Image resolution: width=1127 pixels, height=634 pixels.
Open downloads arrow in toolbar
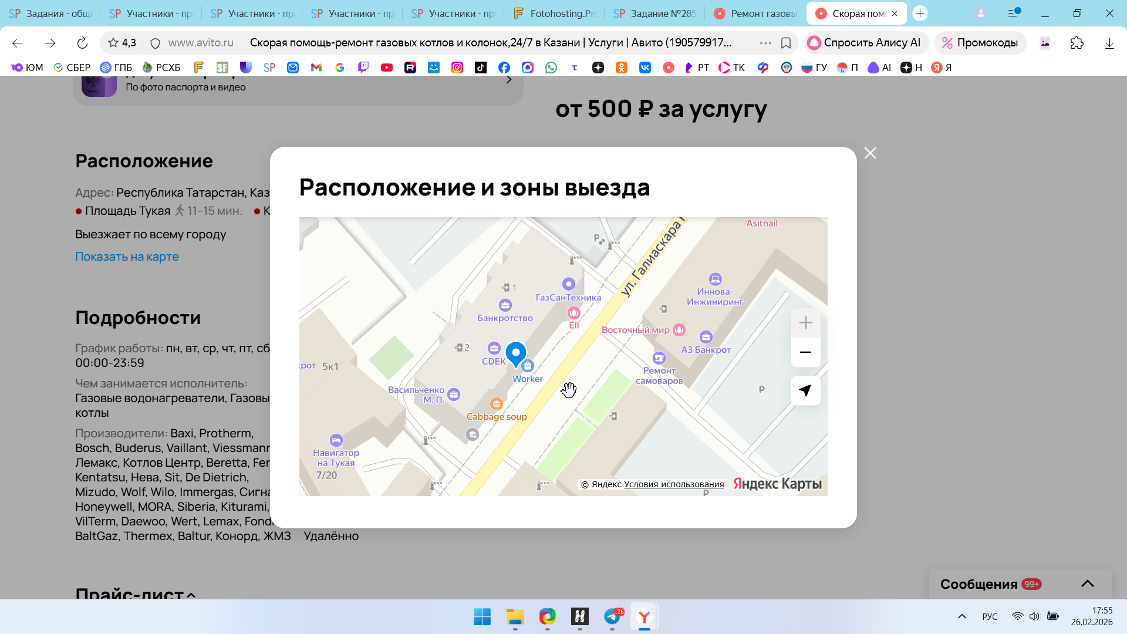click(1109, 43)
